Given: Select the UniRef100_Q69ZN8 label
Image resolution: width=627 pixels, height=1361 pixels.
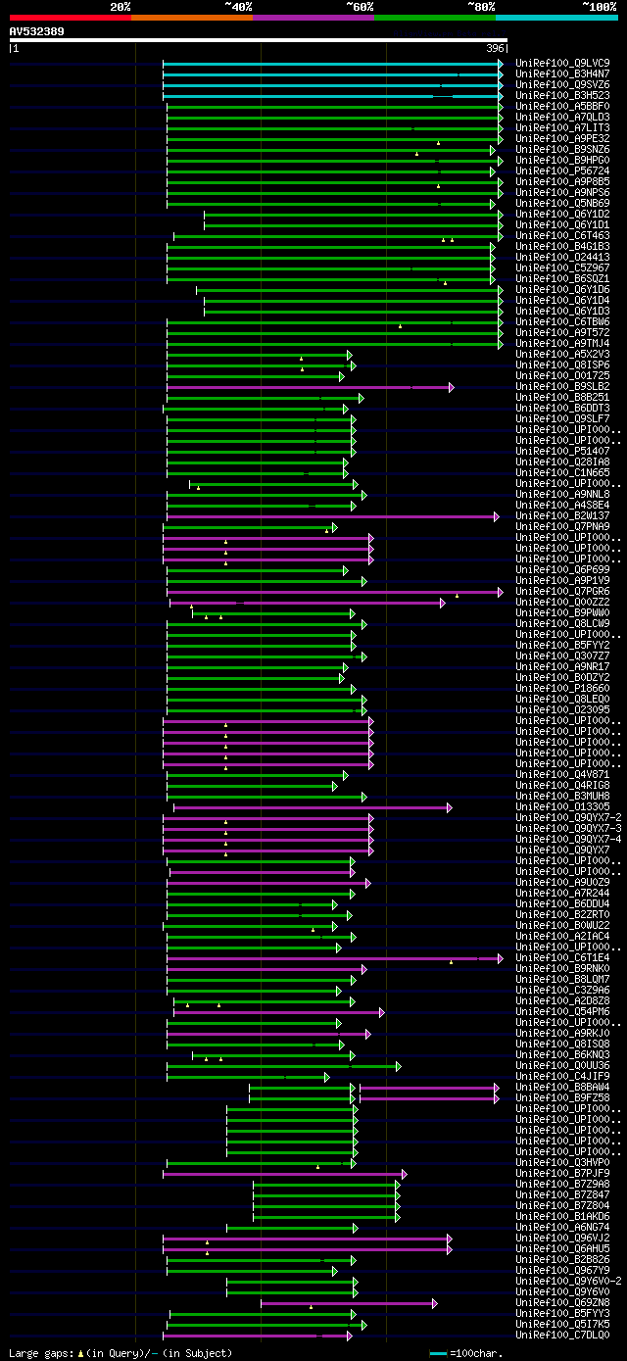Looking at the screenshot, I should click(562, 1302).
